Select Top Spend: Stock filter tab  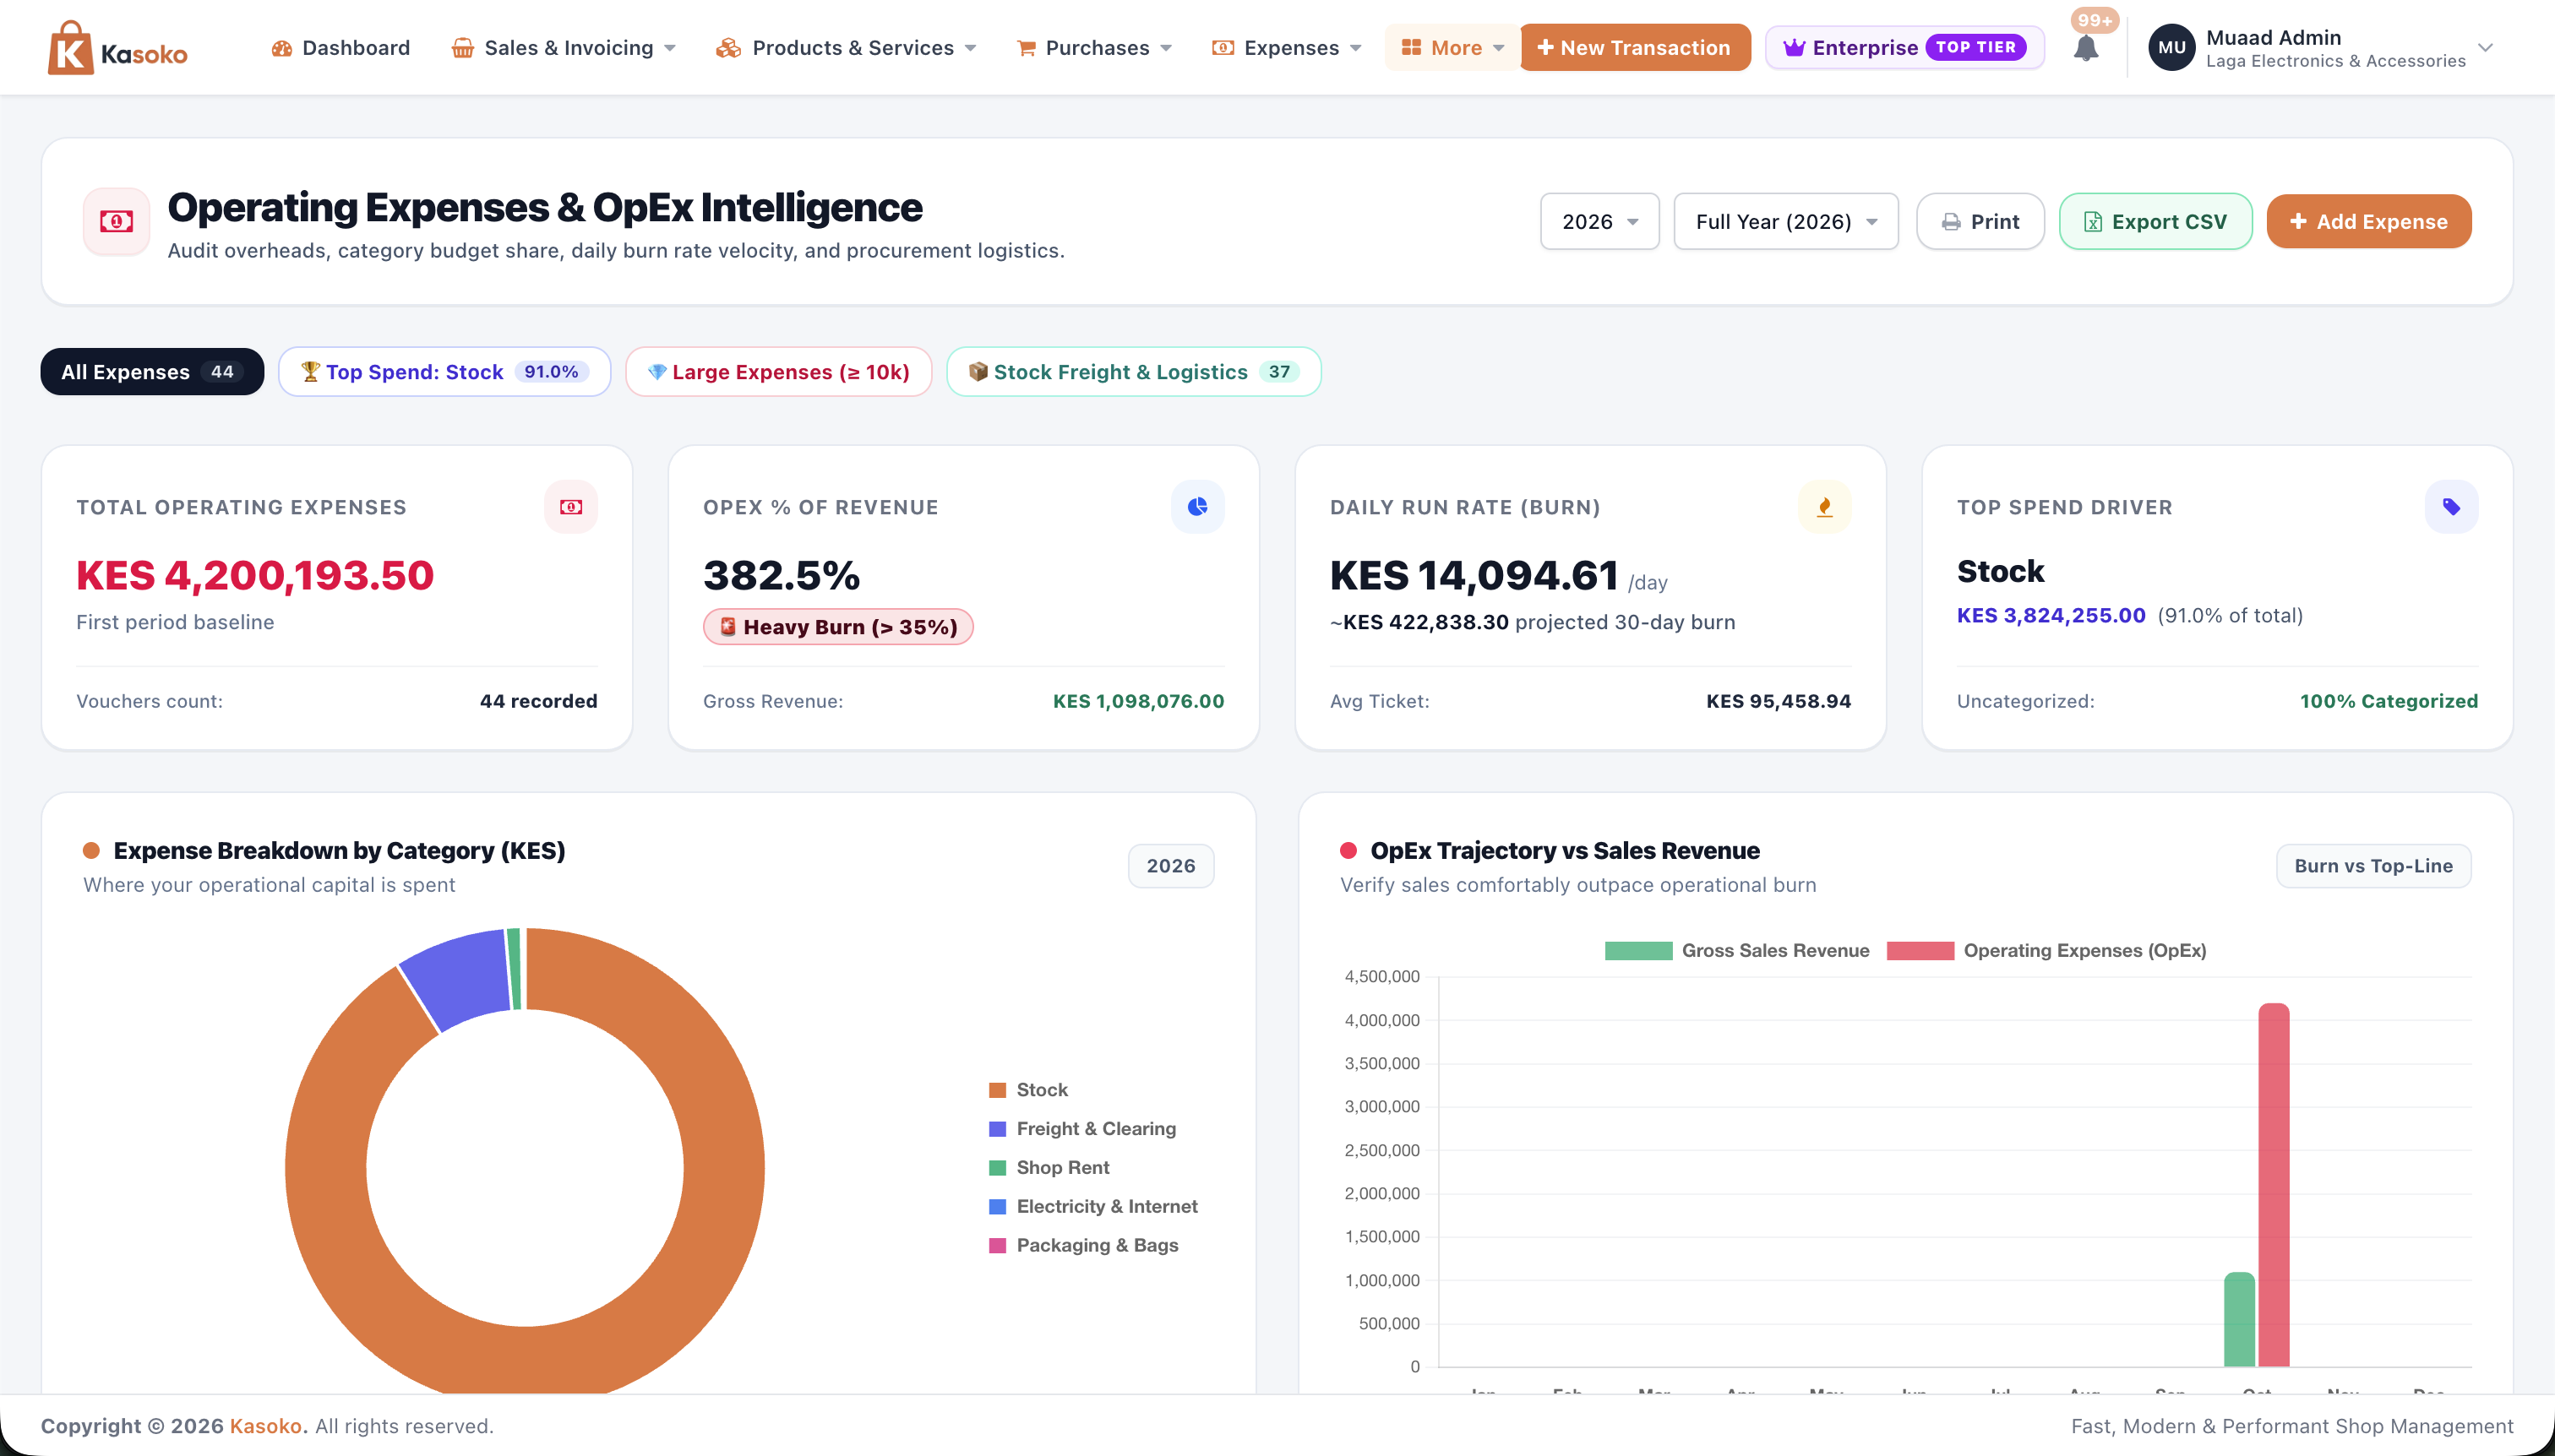pyautogui.click(x=444, y=371)
